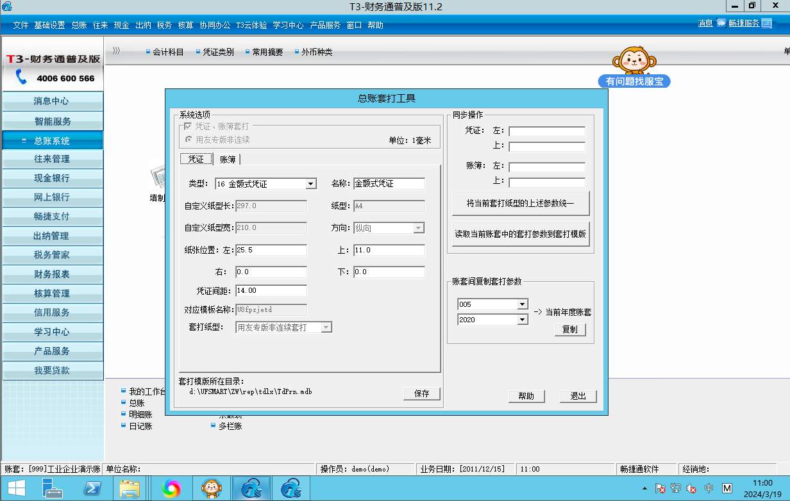Image resolution: width=790 pixels, height=501 pixels.
Task: Open 现金银行 in sidebar
Action: tap(52, 178)
